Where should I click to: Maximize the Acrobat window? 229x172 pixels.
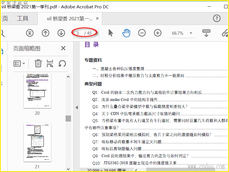pos(226,7)
